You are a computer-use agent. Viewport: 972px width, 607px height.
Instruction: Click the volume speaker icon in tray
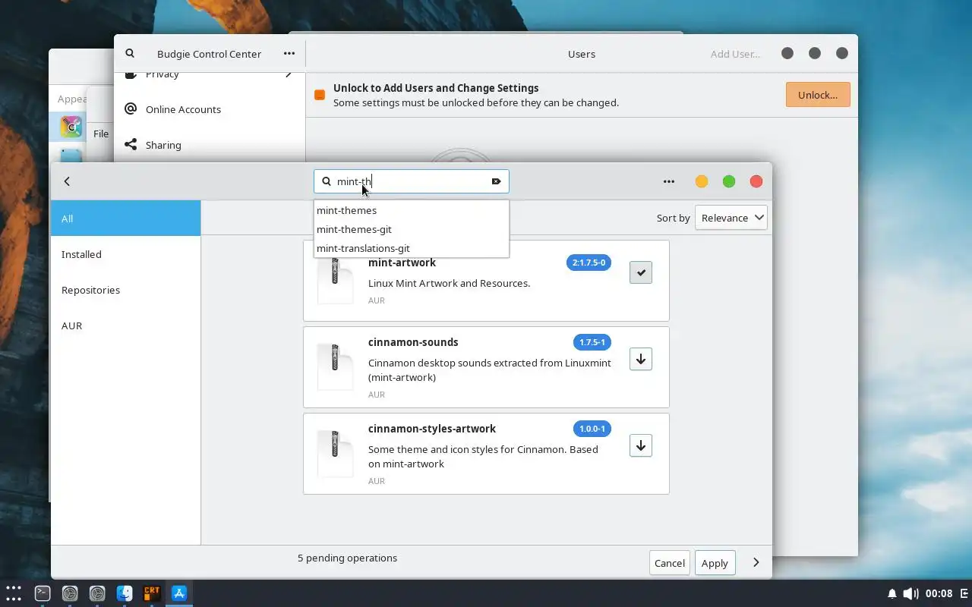coord(910,593)
